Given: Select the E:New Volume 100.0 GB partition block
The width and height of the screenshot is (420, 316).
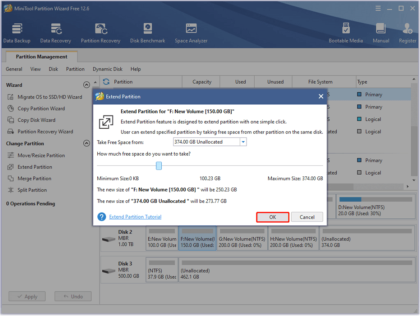Looking at the screenshot, I should click(x=162, y=238).
